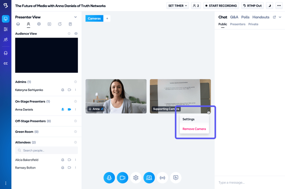Open SET TIMER dropdown
Screen dimensions: 285x189
tap(178, 6)
